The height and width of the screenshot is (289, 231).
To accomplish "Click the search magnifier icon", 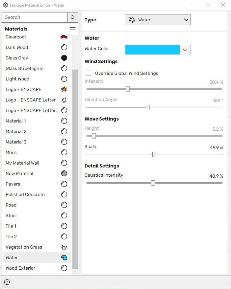I will coord(73,17).
